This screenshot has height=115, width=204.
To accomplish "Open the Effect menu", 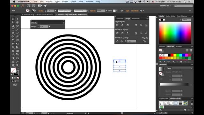I will coord(73,2).
